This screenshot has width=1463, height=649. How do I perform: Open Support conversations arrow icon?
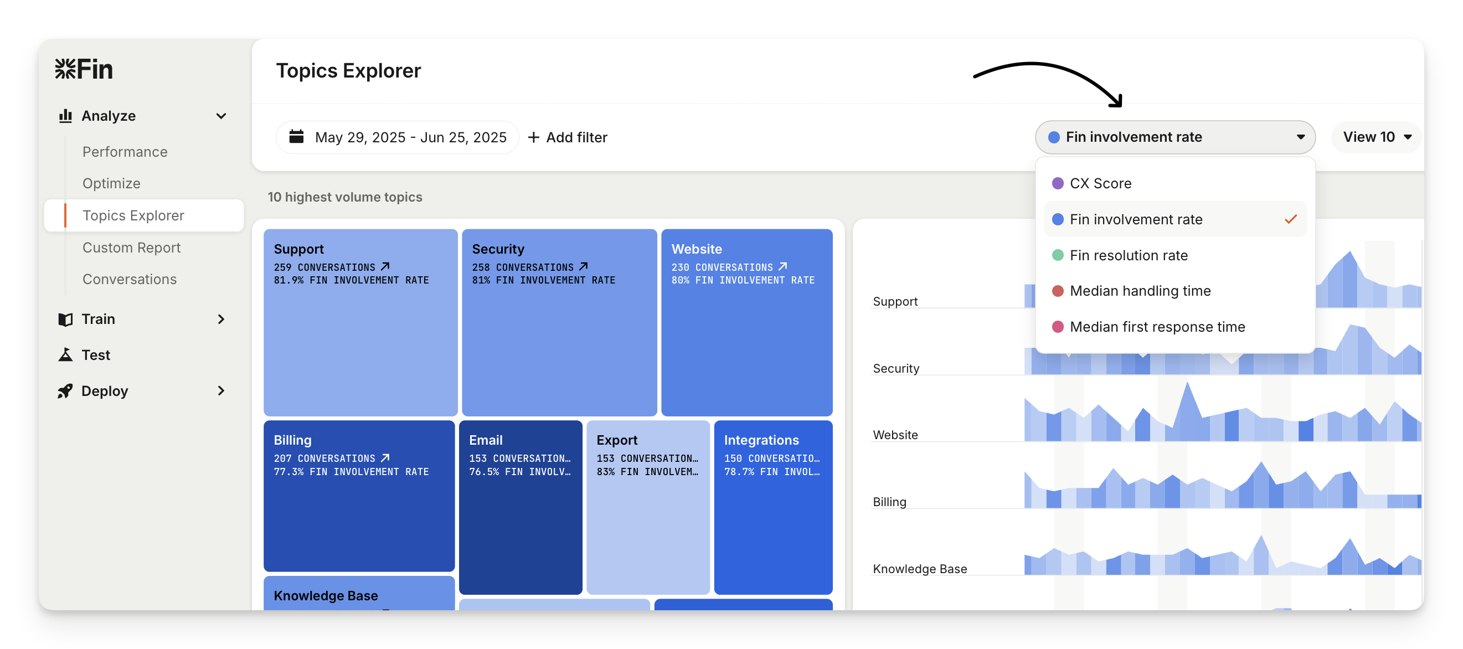pos(385,266)
